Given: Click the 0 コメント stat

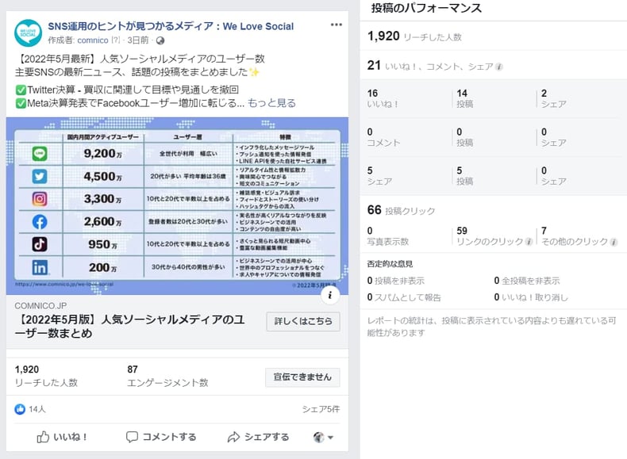Looking at the screenshot, I should point(383,137).
